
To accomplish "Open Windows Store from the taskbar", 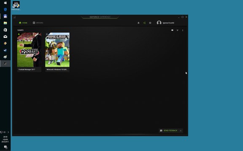I will (5, 30).
